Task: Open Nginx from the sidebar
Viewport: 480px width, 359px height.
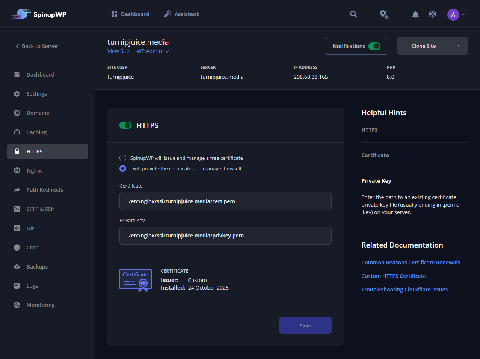Action: point(34,171)
